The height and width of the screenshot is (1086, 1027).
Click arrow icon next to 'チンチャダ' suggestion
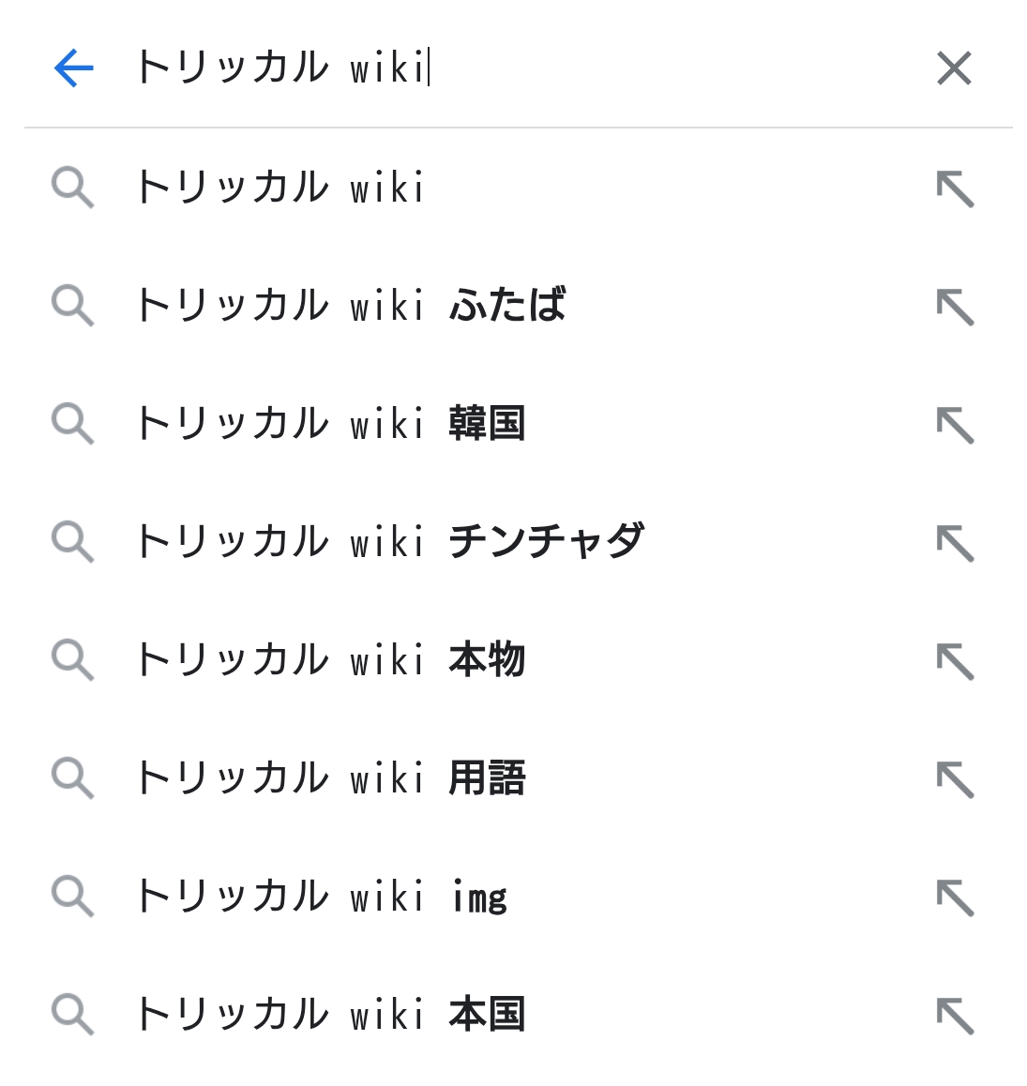coord(955,543)
